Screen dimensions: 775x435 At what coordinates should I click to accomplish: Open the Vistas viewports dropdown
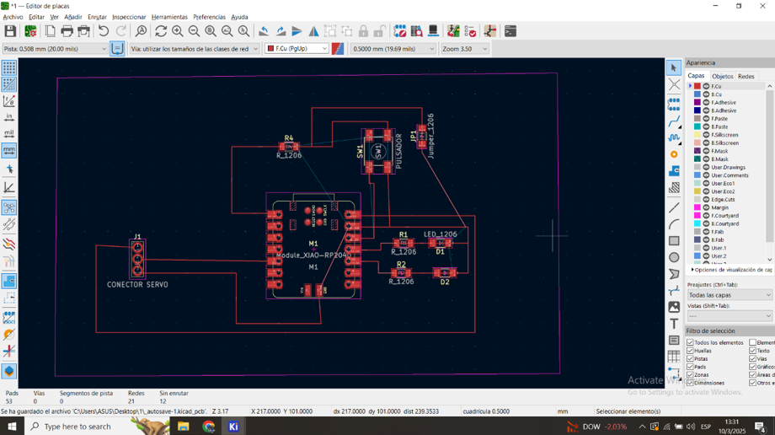coord(730,316)
